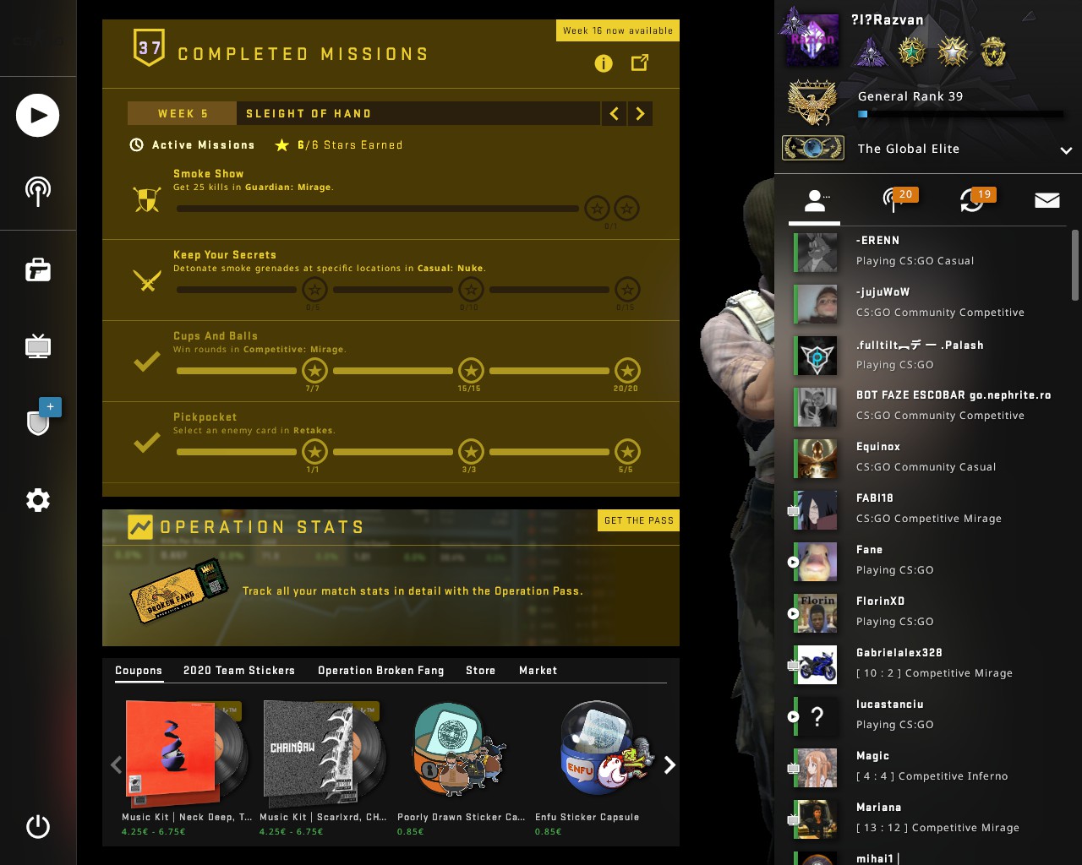Go to the next mission week
Image resolution: width=1082 pixels, height=865 pixels.
pyautogui.click(x=640, y=113)
